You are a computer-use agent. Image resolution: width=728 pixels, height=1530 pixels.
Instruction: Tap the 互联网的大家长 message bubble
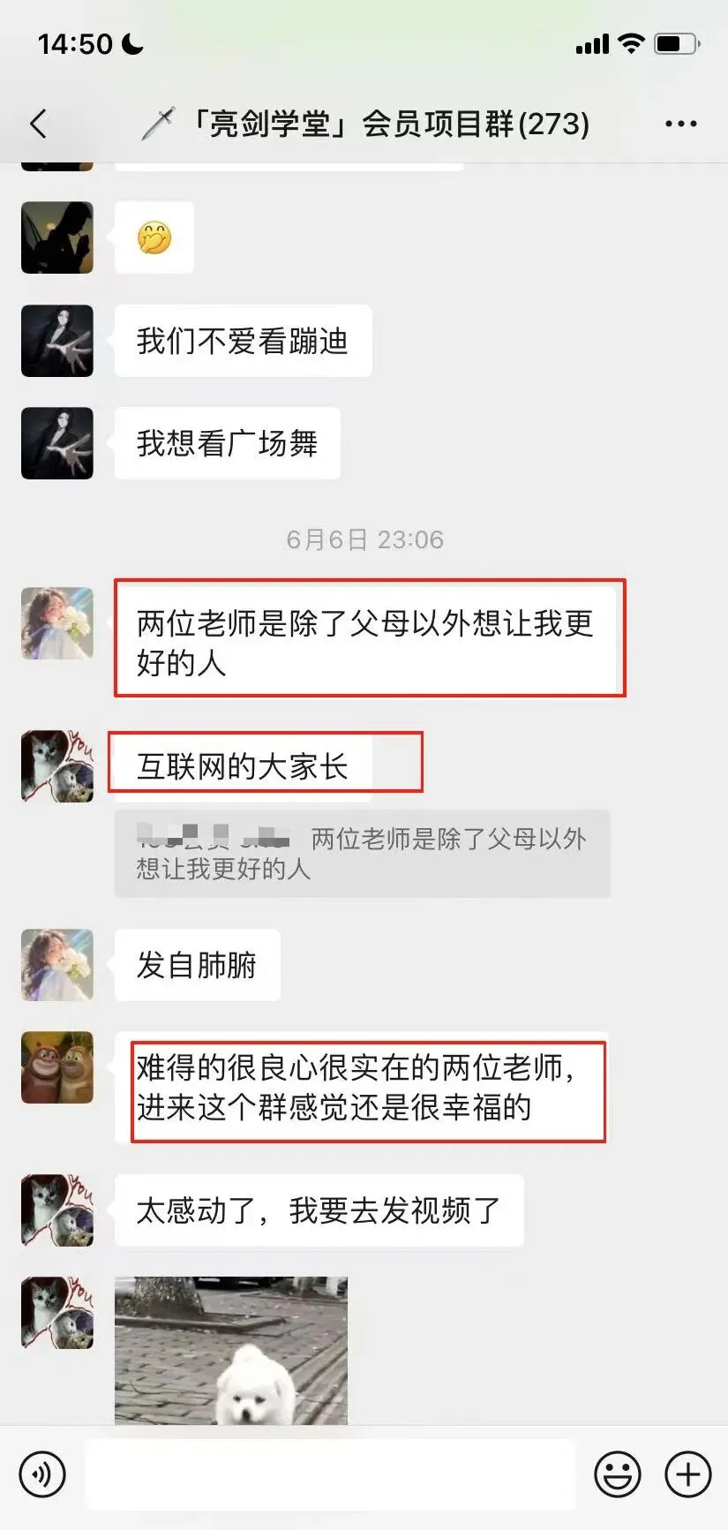click(243, 766)
